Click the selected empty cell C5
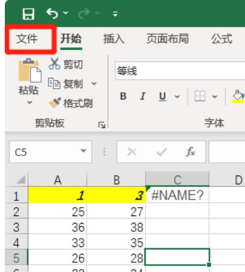The height and width of the screenshot is (272, 245). pos(177,257)
